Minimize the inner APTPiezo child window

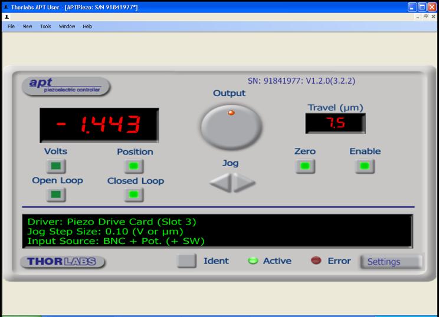click(x=418, y=17)
